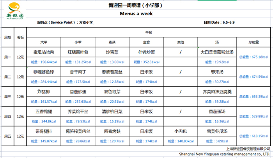
Task: Select the dish cell 炸猪排
Action: click(44, 92)
